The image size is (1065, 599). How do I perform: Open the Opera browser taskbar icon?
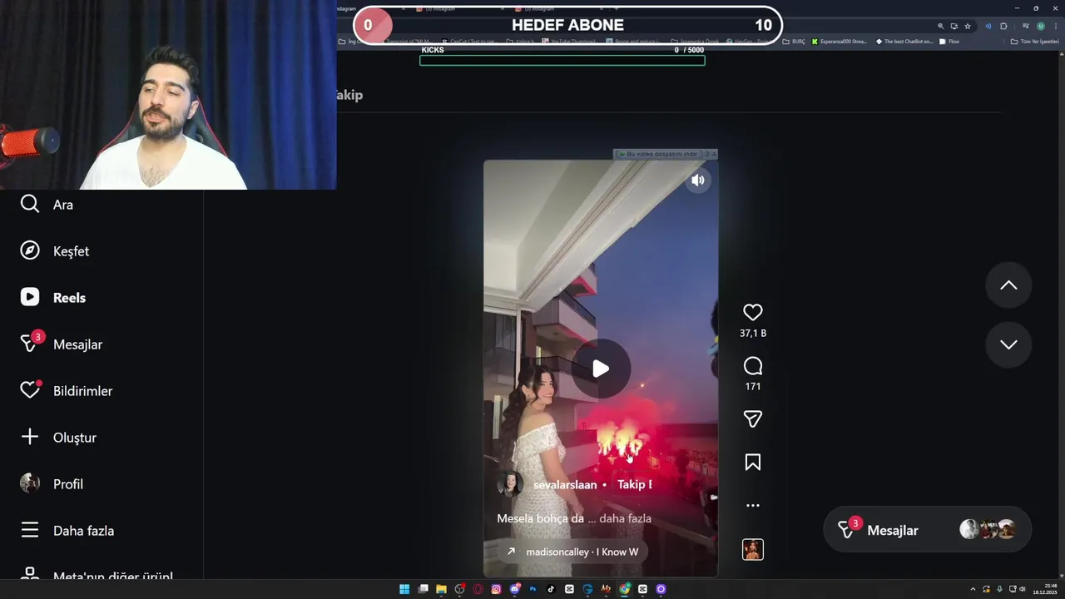[x=478, y=589]
